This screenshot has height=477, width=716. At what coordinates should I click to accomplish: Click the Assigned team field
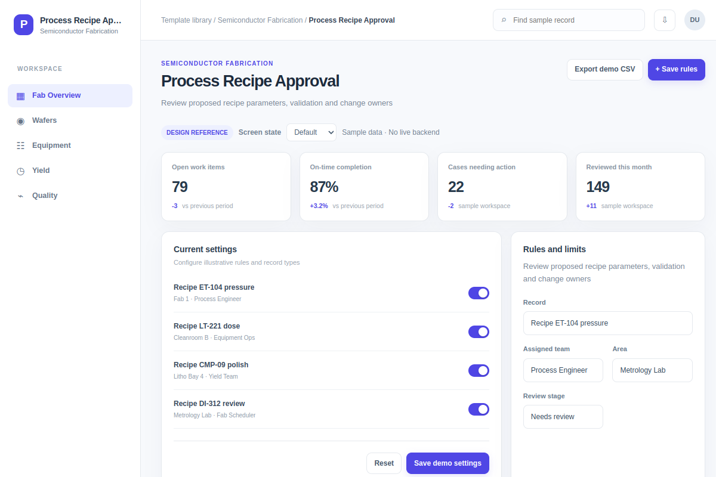click(563, 370)
